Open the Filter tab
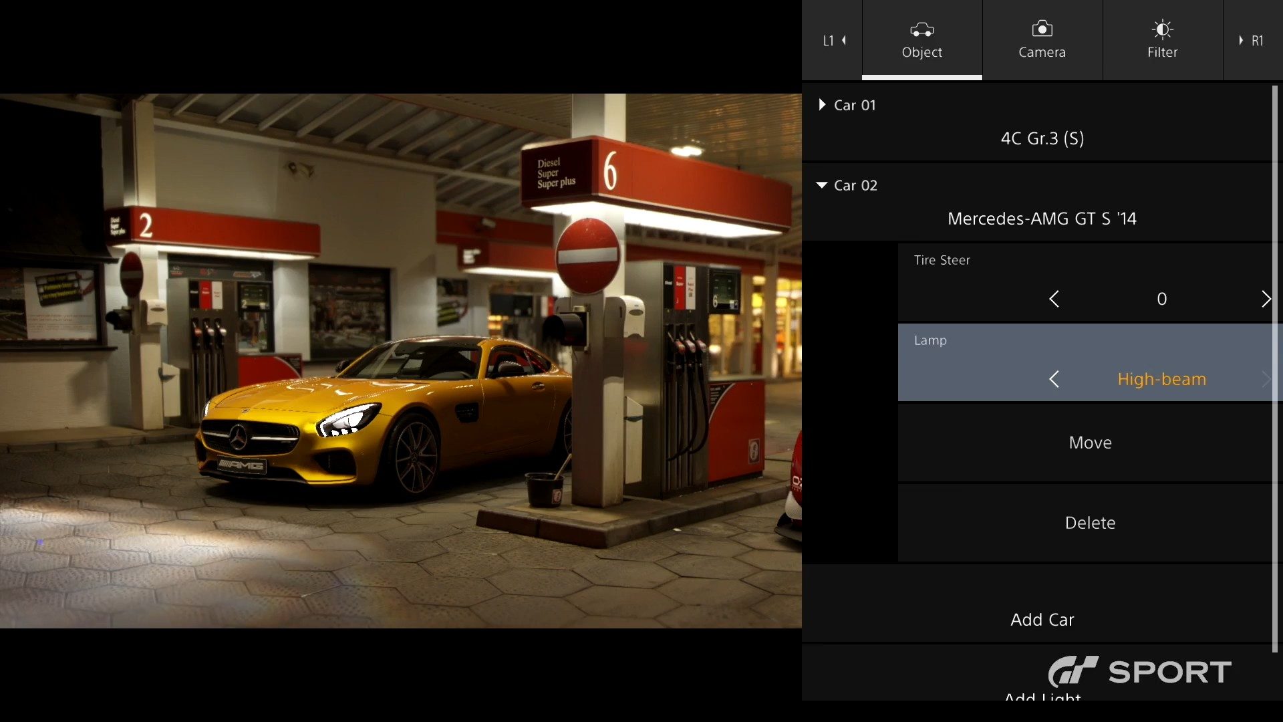 1162,40
